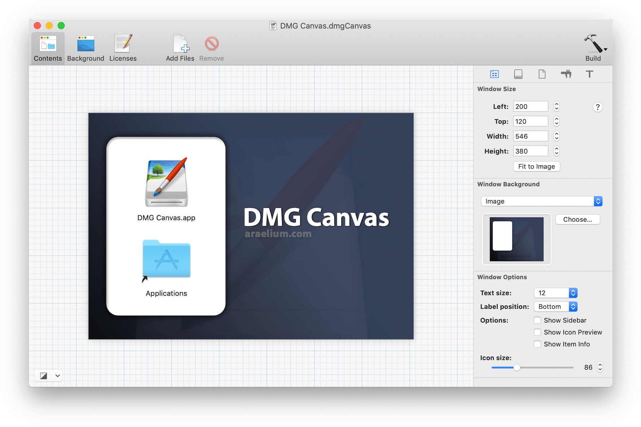Image resolution: width=641 pixels, height=427 pixels.
Task: Click the green zoom window button
Action: (61, 26)
